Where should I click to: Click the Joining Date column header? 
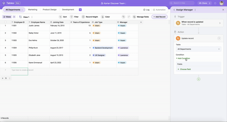click(x=60, y=22)
